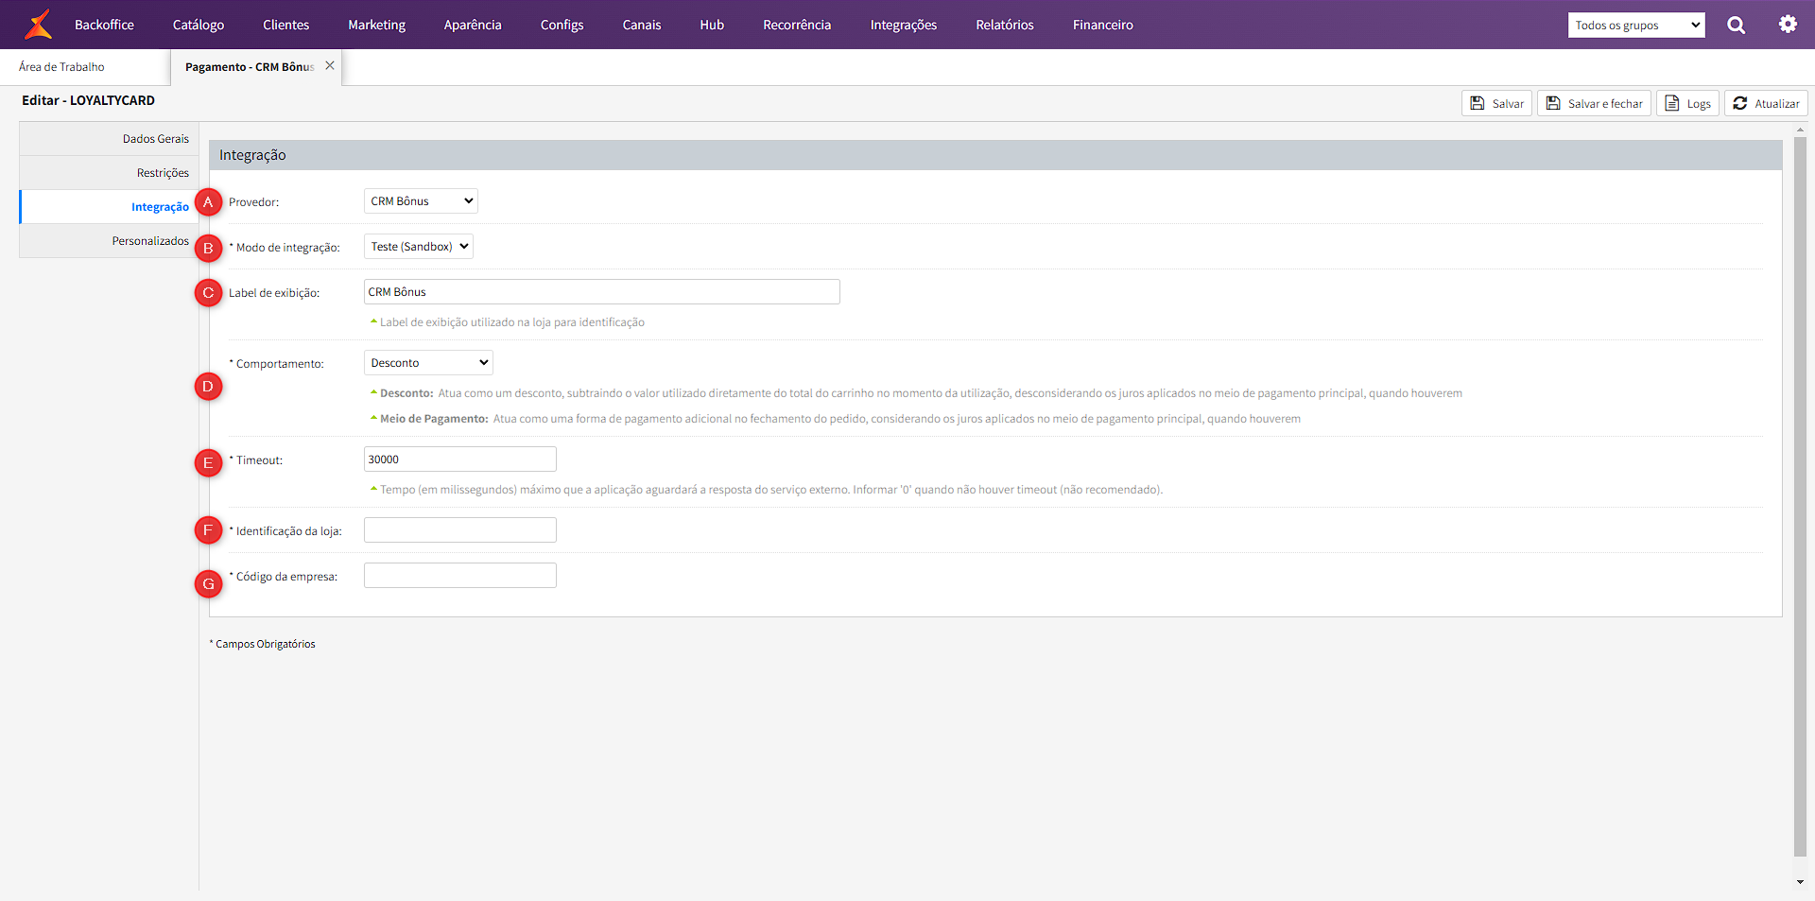Image resolution: width=1815 pixels, height=901 pixels.
Task: Open the Todos os grupos dropdown
Action: [x=1636, y=26]
